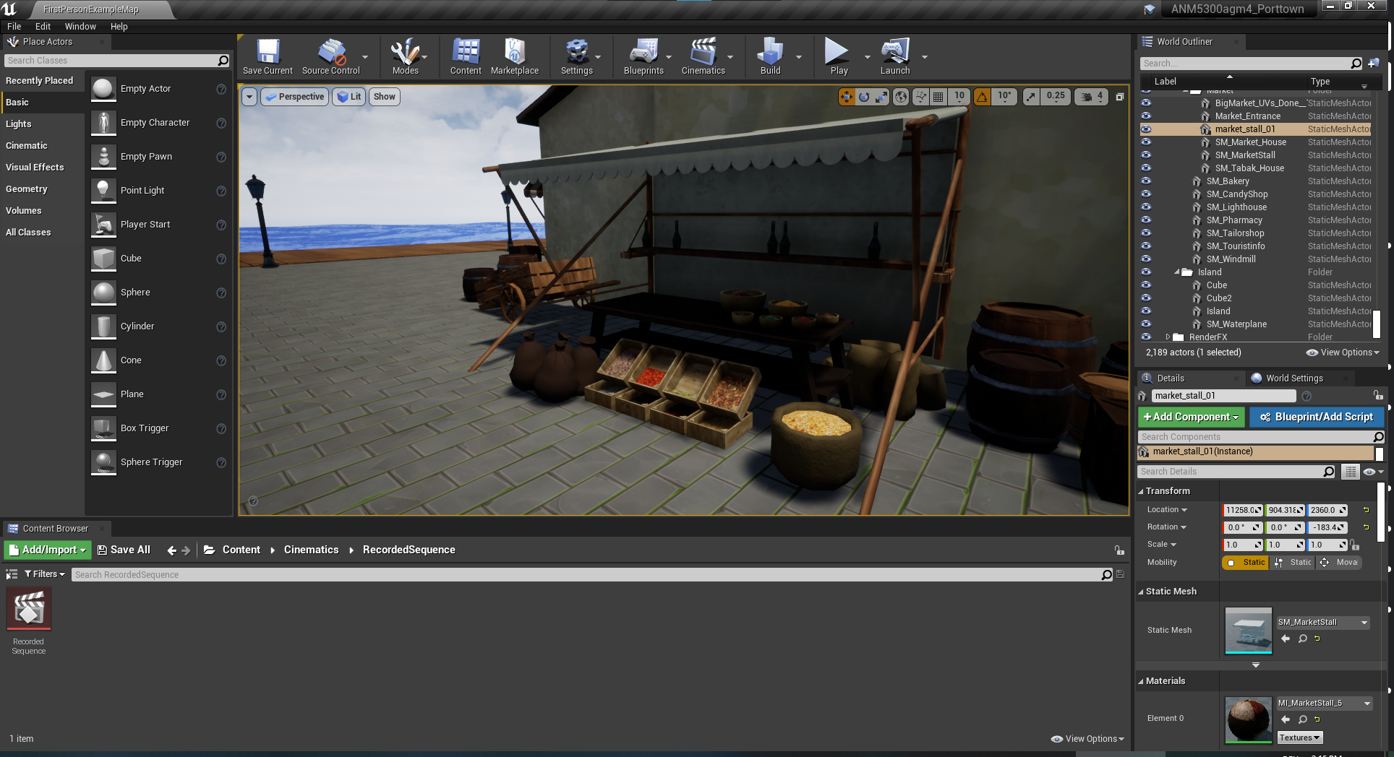This screenshot has width=1394, height=757.
Task: Click the Launch icon
Action: click(x=895, y=56)
